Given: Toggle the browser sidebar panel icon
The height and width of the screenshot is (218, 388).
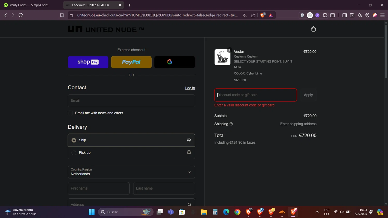Looking at the screenshot, I should (344, 15).
